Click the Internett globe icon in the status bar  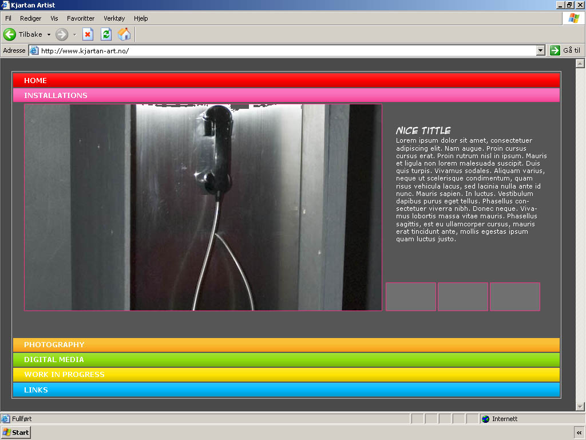[x=485, y=419]
